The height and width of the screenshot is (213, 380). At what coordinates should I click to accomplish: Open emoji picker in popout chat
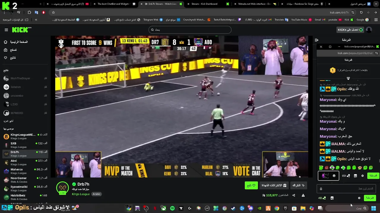(x=334, y=176)
